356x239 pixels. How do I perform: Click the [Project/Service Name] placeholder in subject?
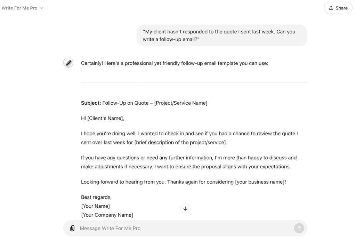[181, 103]
